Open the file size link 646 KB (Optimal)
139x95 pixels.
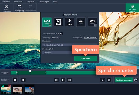pyautogui.click(x=90, y=38)
